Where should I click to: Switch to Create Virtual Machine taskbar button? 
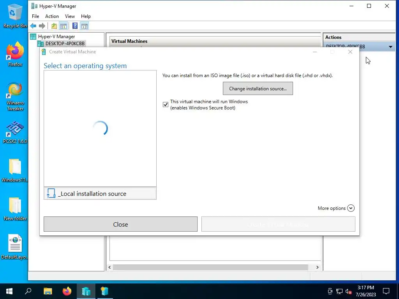(x=104, y=291)
